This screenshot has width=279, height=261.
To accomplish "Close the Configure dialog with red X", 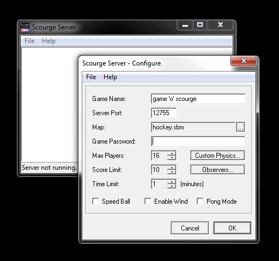I will pos(244,61).
